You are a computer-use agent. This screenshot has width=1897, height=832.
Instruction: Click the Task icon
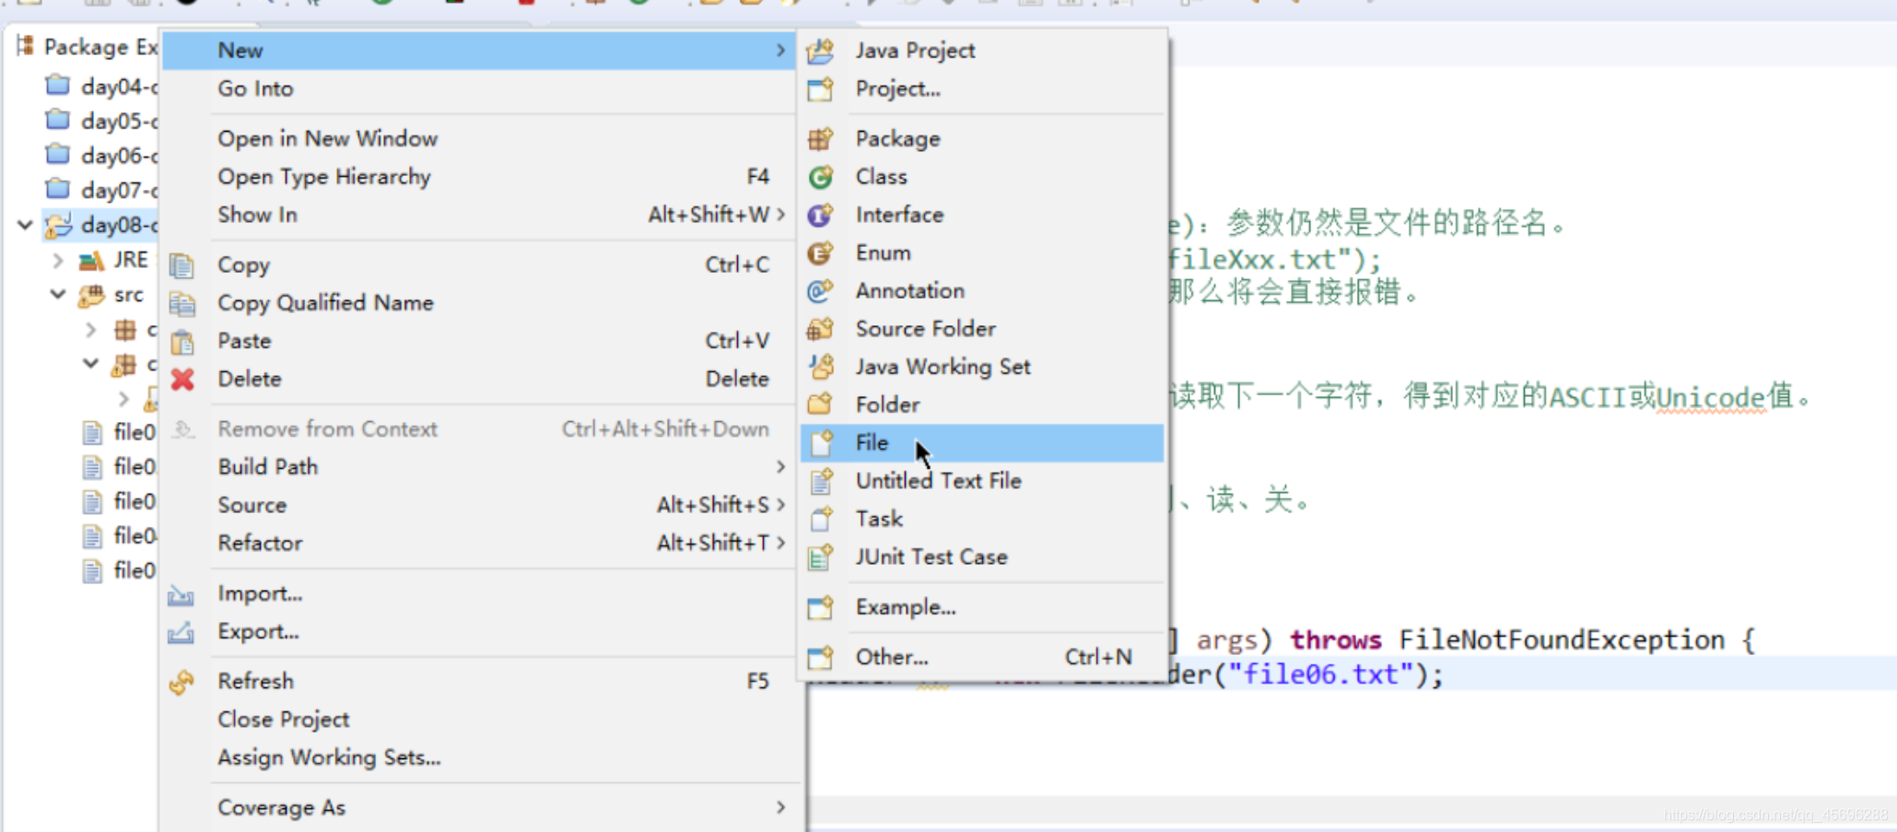pyautogui.click(x=820, y=519)
